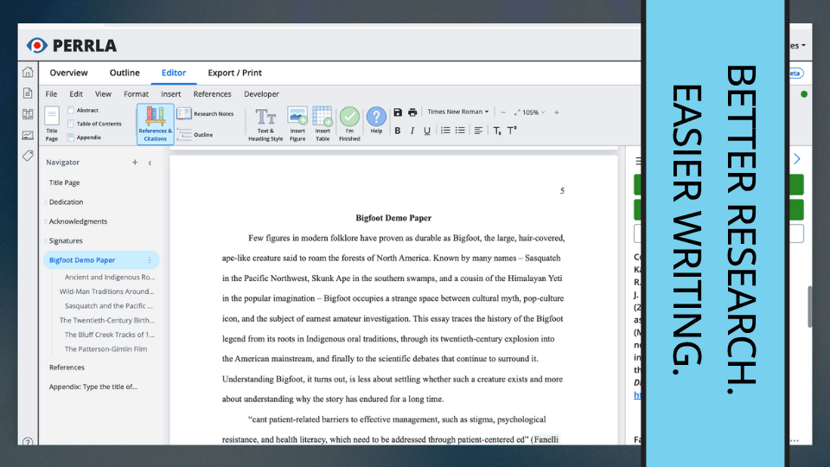Jump to Wild-Man Traditions Around... heading
The width and height of the screenshot is (830, 467).
click(107, 291)
